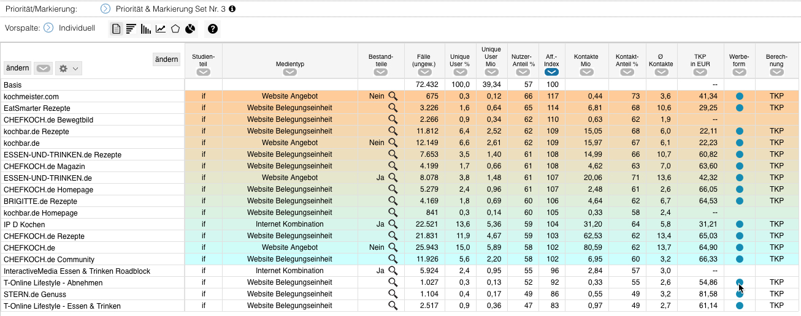Open Priorität & Markierung set selector arrow
Viewport: 801px width, 316px height.
105,9
